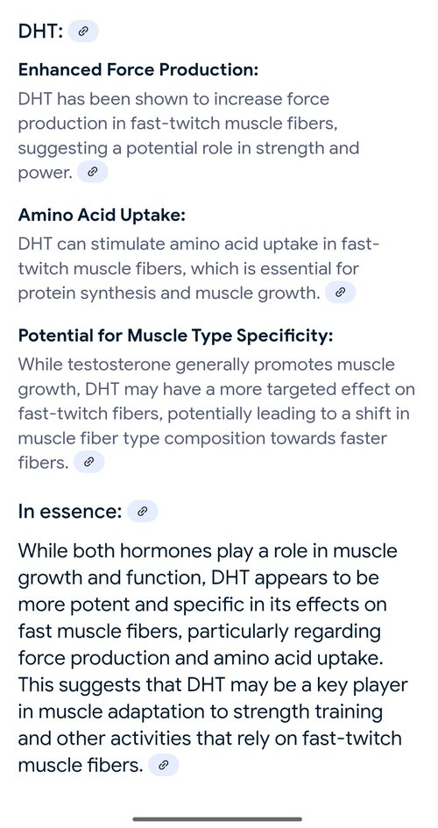
Task: Tap the link chip after "towards faster fibers."
Action: (88, 462)
